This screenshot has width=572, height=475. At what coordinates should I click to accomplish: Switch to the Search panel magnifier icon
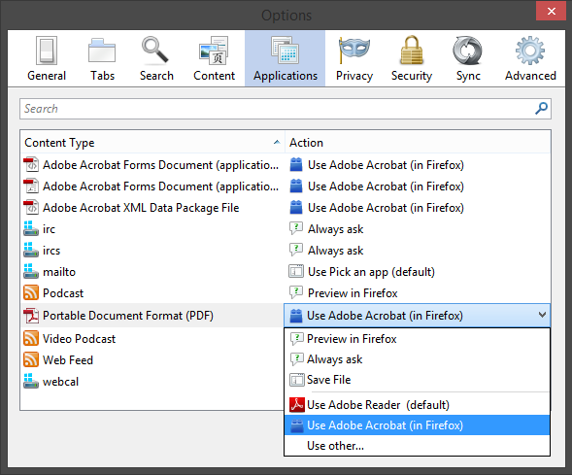155,50
